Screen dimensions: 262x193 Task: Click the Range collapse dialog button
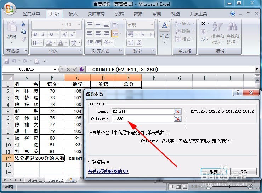pos(177,111)
